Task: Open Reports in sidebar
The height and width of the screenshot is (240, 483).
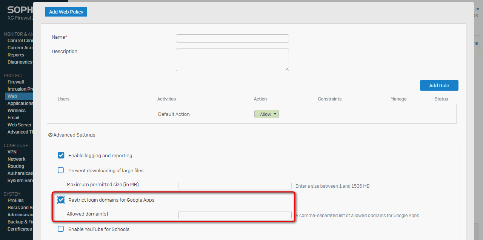Action: [16, 55]
